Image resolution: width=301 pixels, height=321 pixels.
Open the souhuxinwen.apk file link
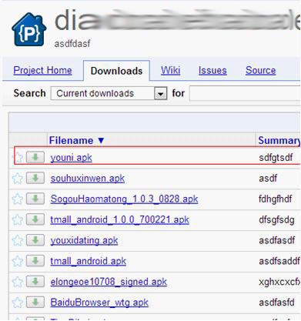88,179
